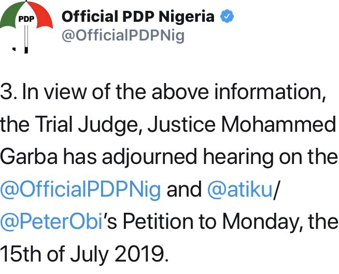Select the green section of the umbrella avatar
The height and width of the screenshot is (274, 339).
point(11,15)
